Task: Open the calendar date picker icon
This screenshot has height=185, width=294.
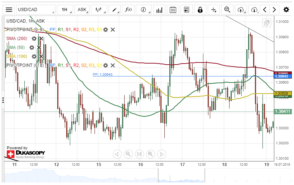Action: [173, 10]
